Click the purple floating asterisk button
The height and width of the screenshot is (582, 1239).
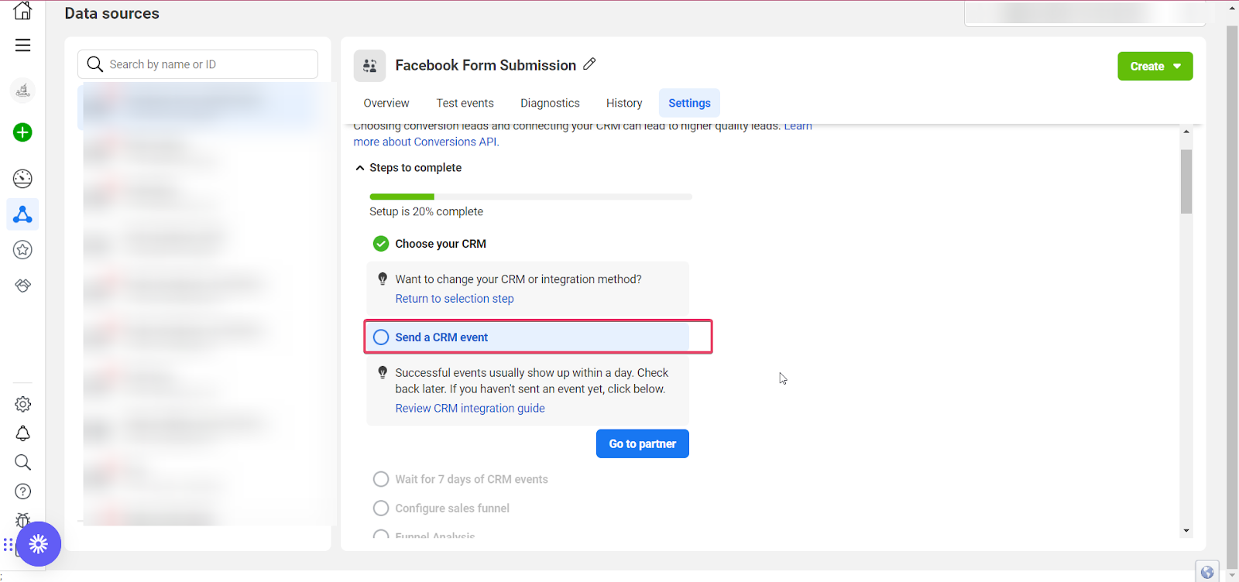(38, 544)
